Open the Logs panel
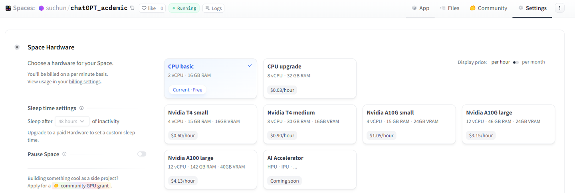Screen dimensions: 575x193 click(x=213, y=8)
